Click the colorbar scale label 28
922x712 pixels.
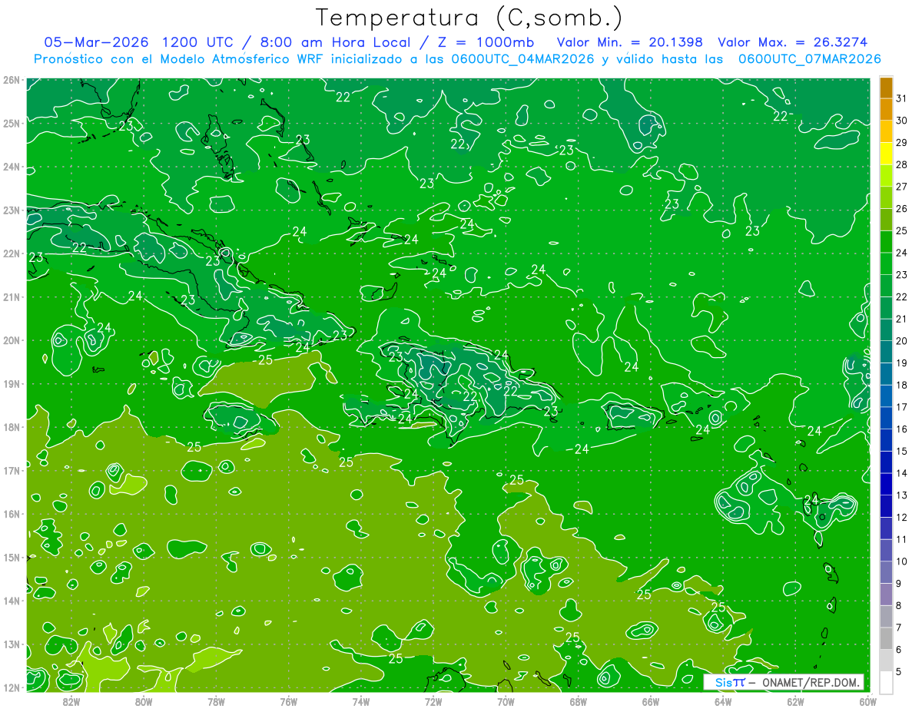901,164
